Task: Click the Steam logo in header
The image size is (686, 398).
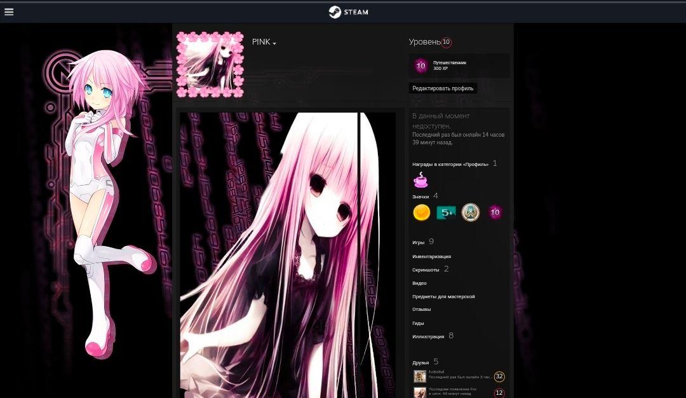Action: click(348, 11)
